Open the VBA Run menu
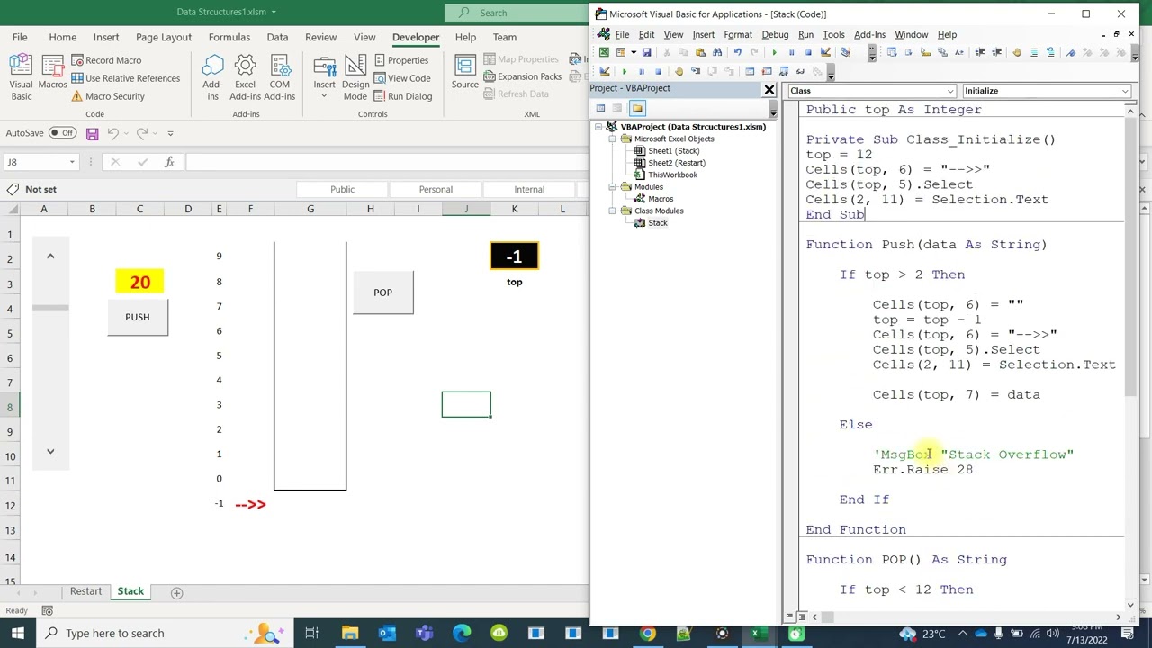Screen dimensions: 1152x648 pos(805,34)
